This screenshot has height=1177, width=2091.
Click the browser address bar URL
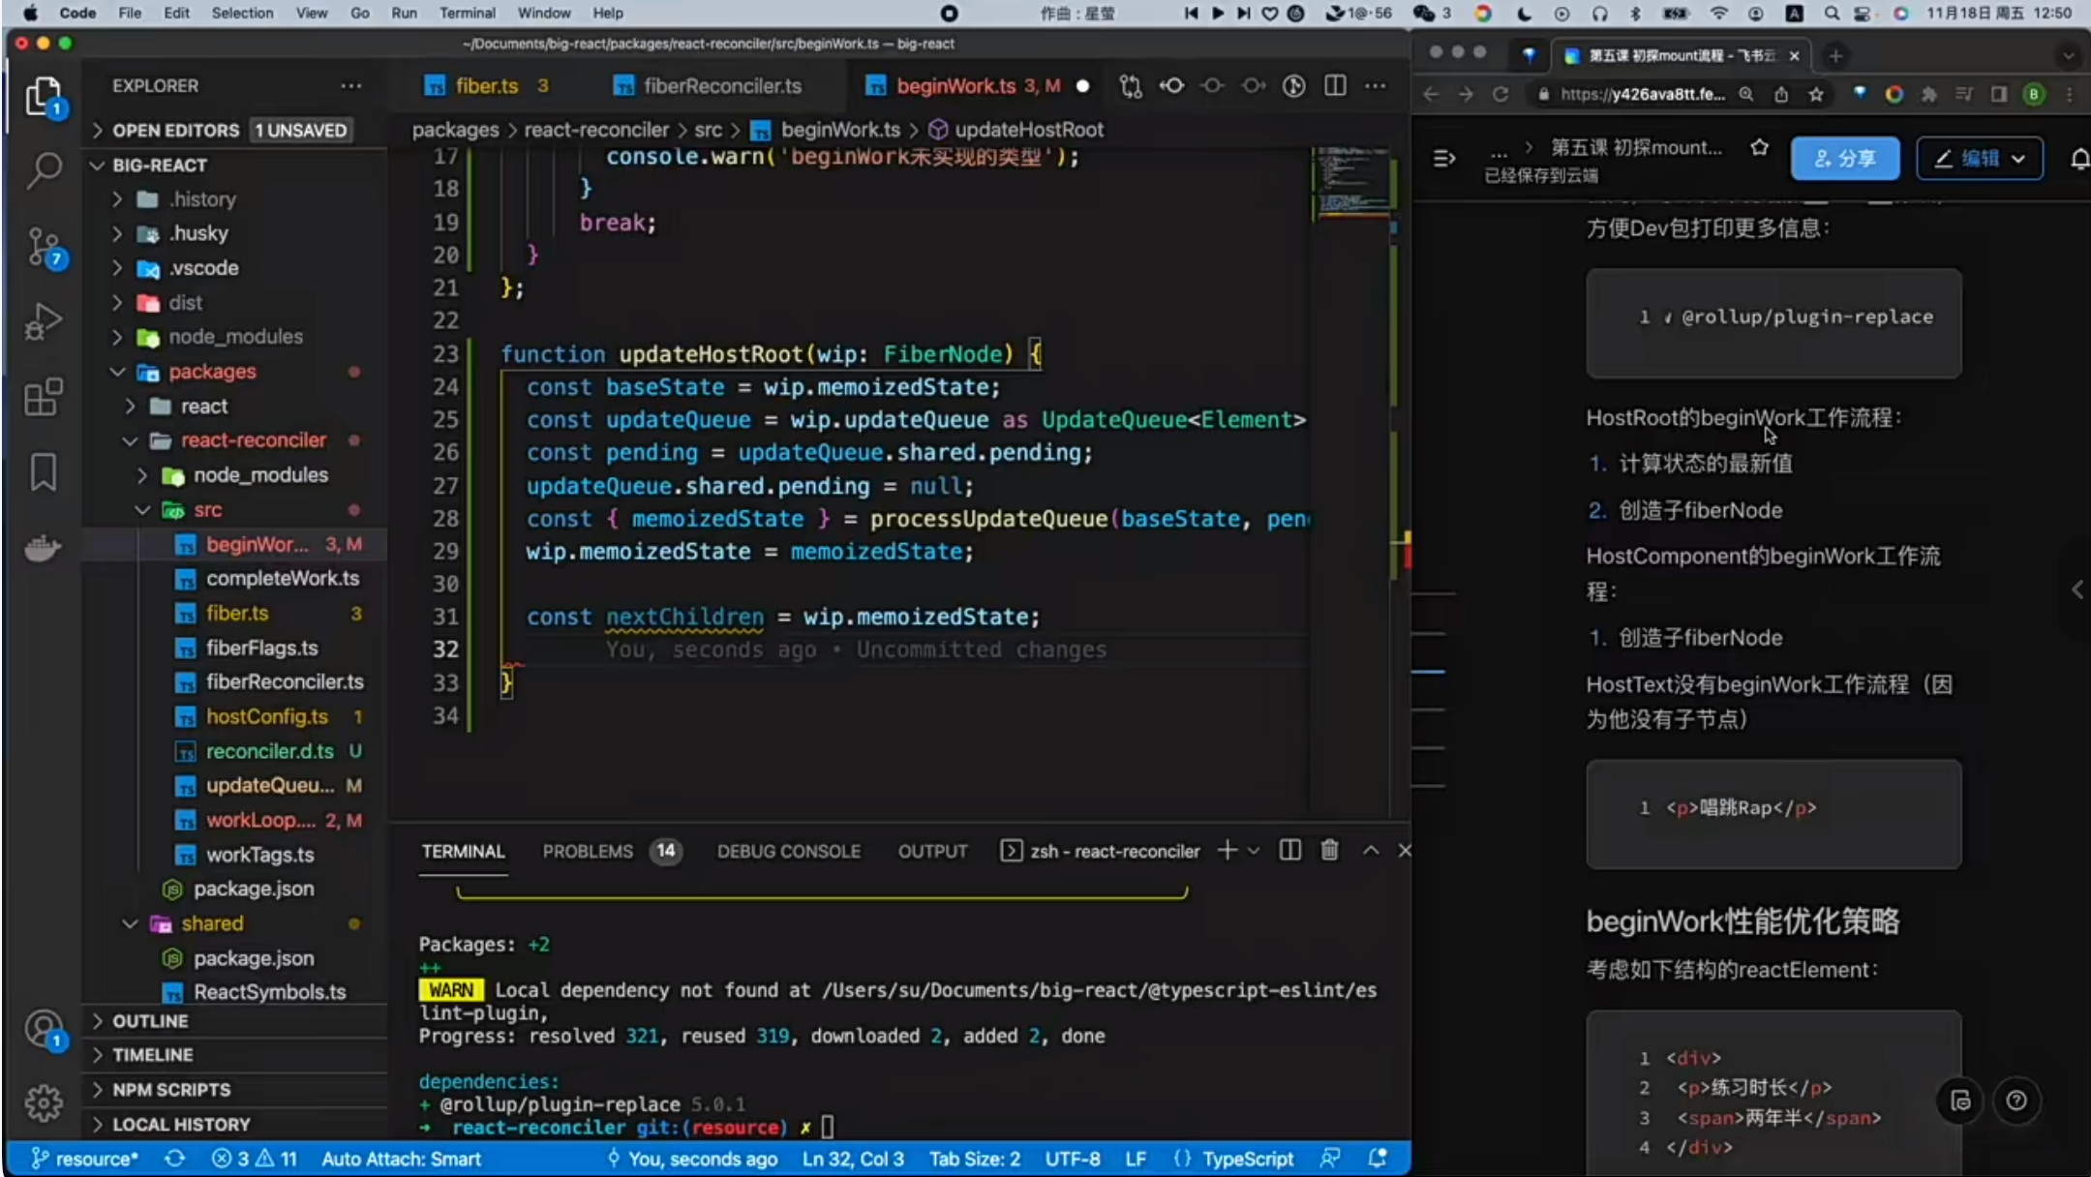(x=1642, y=94)
